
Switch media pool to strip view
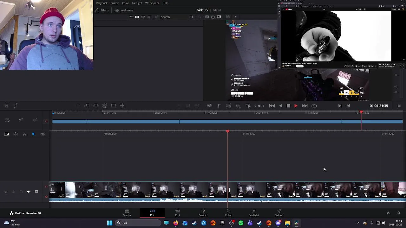point(143,17)
